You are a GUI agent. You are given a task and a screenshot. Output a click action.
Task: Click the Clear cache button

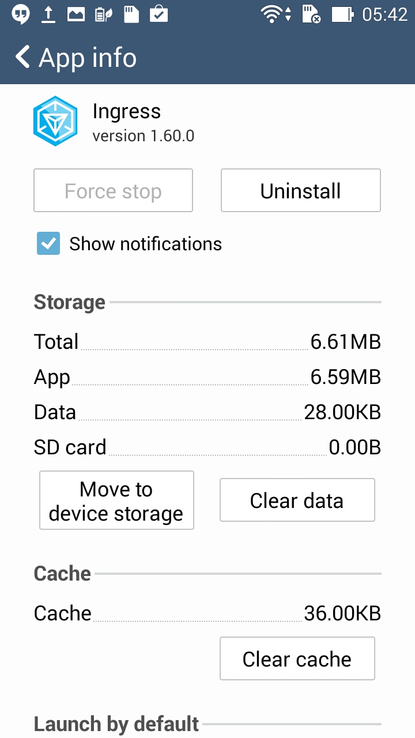tap(297, 658)
